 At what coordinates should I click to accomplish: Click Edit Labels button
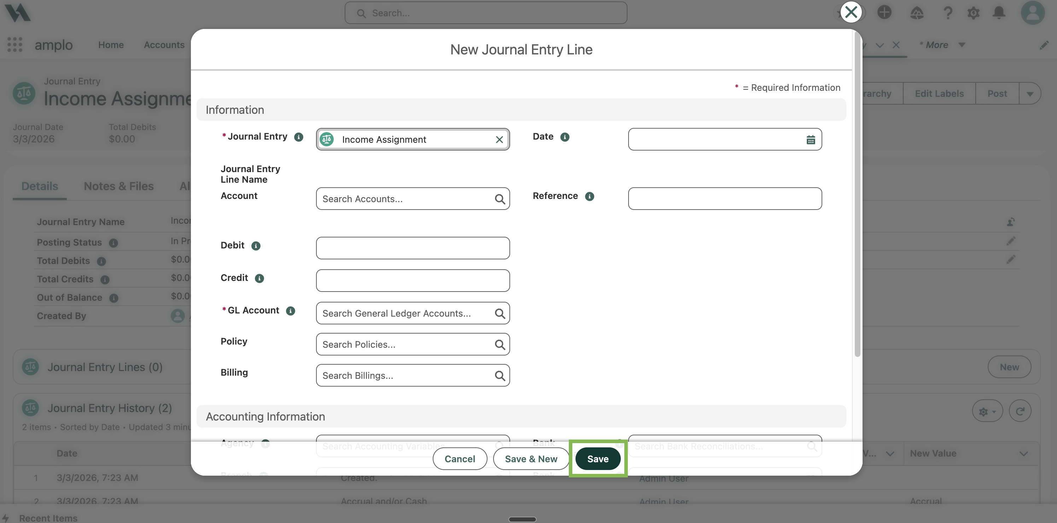coord(939,94)
